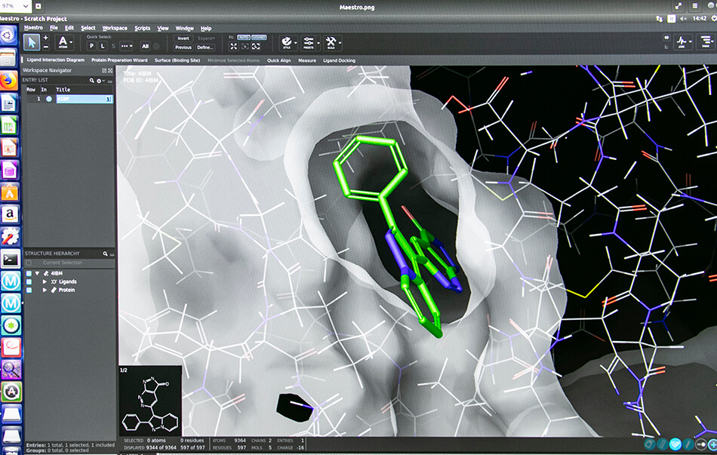Open the Jobs monitor icon
The height and width of the screenshot is (455, 717).
click(682, 42)
